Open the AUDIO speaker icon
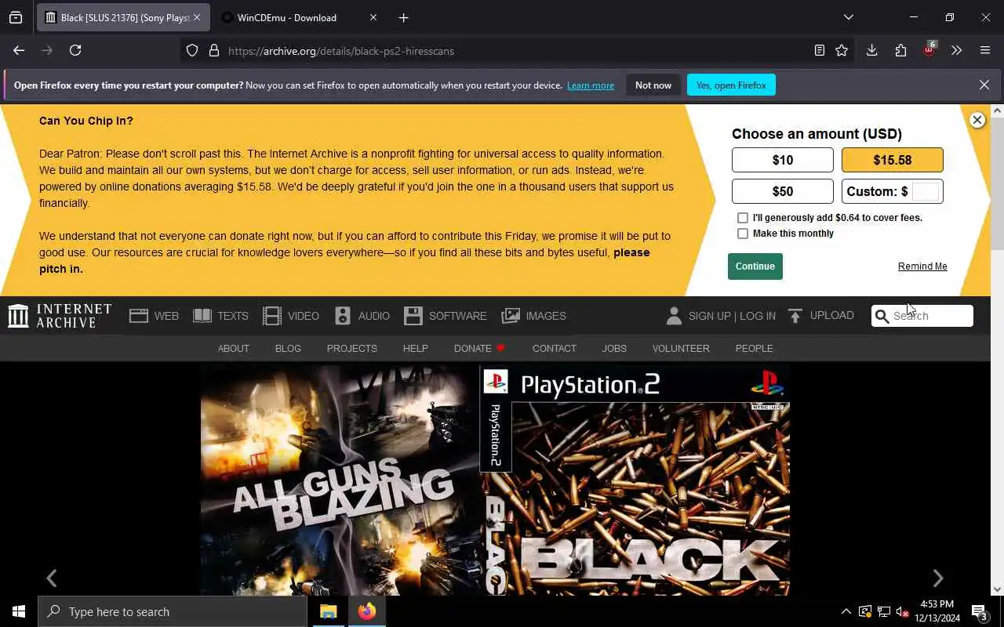Image resolution: width=1004 pixels, height=627 pixels. pos(343,316)
